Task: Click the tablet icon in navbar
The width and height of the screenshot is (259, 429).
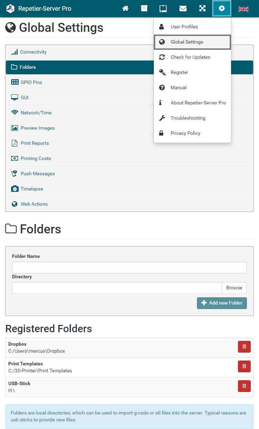Action: (163, 9)
